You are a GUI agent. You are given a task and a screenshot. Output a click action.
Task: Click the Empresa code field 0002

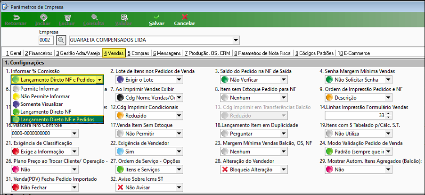[x=46, y=40]
